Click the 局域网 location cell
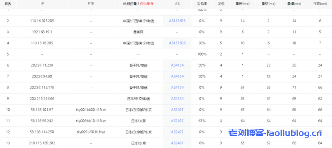The height and width of the screenshot is (148, 332). point(138,32)
